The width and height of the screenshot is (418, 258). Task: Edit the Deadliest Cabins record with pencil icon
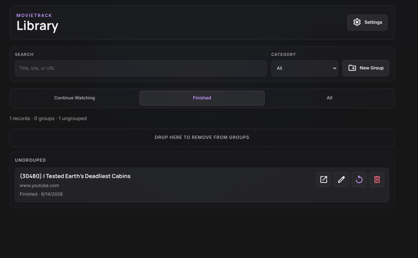point(341,180)
